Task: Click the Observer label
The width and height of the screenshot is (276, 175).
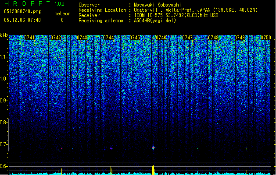Action: (89, 5)
